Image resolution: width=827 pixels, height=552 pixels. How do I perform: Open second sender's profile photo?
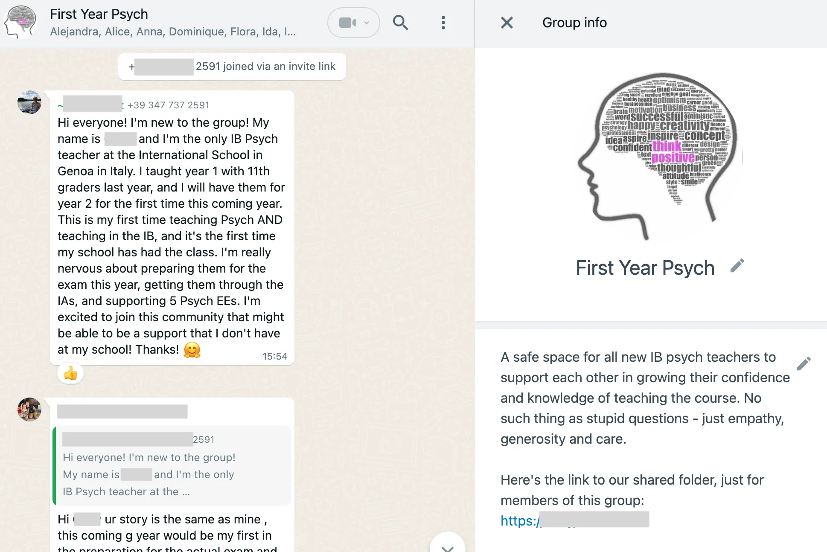[x=29, y=410]
